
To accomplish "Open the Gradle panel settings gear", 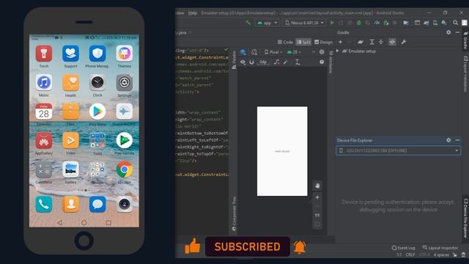I will coord(448,32).
